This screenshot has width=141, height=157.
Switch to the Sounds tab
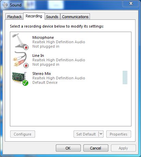click(52, 17)
